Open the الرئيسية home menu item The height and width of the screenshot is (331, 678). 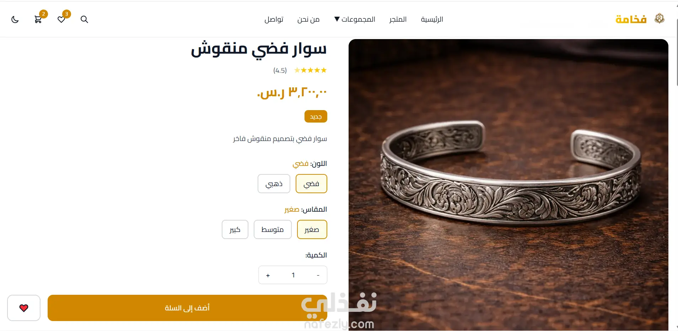click(432, 19)
